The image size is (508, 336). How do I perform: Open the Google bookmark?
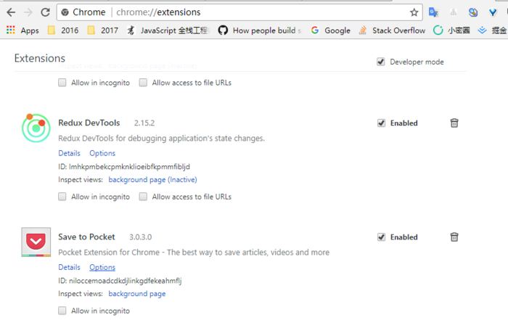tap(330, 30)
